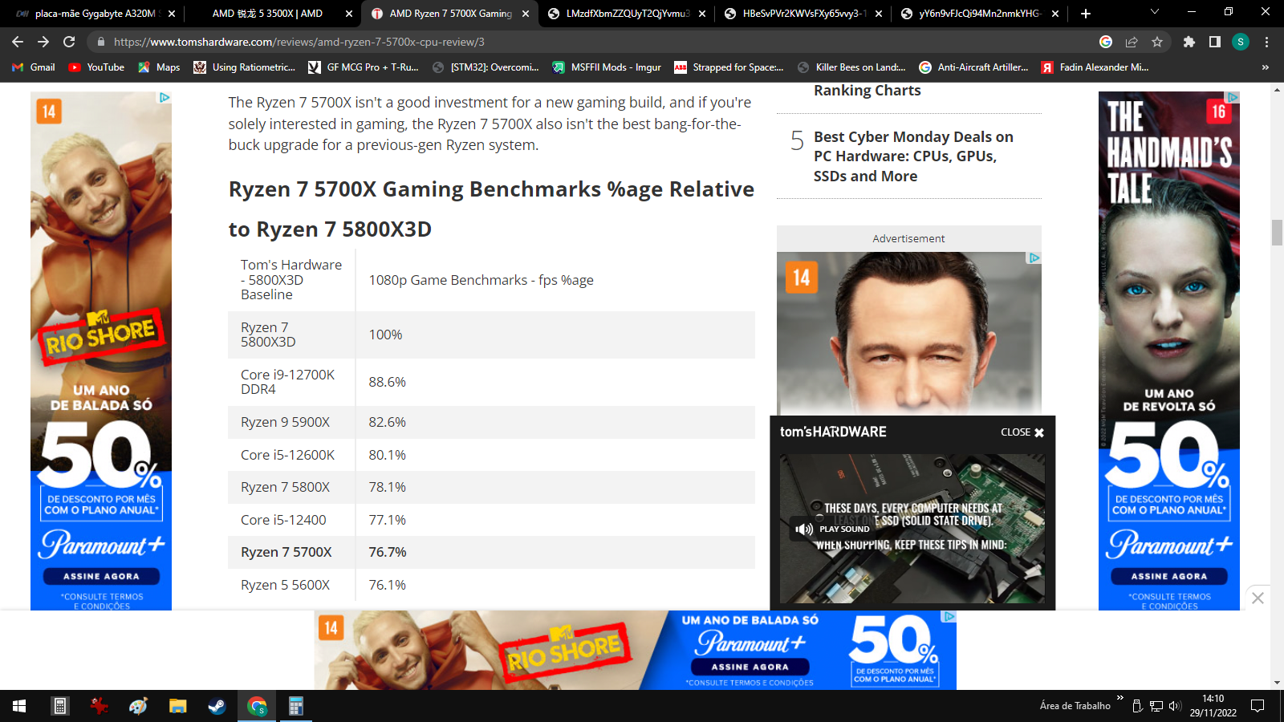Open Best Cyber Monday Deals article link
Image resolution: width=1284 pixels, height=722 pixels.
[913, 156]
